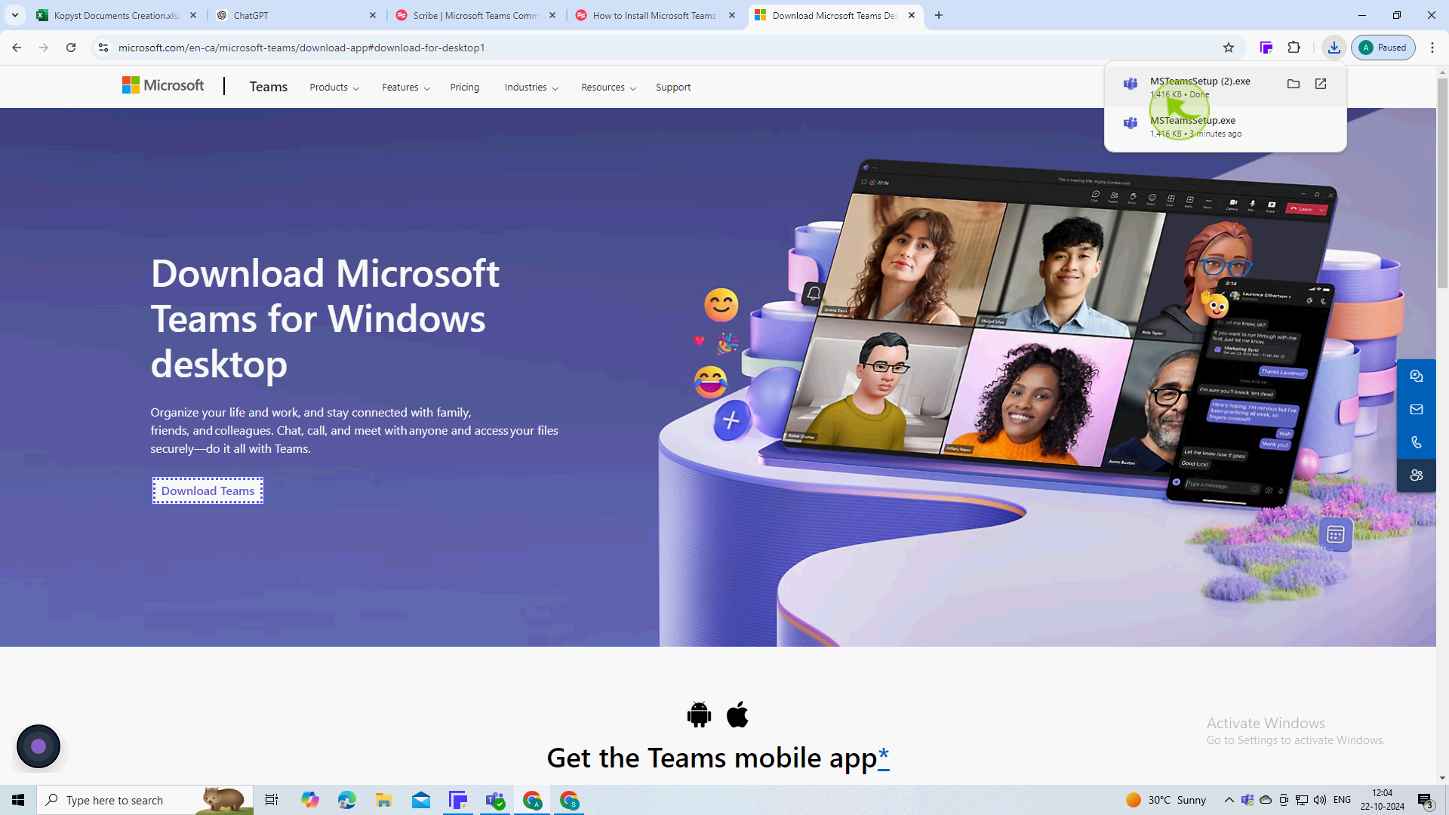Click the Microsoft logo

point(163,85)
